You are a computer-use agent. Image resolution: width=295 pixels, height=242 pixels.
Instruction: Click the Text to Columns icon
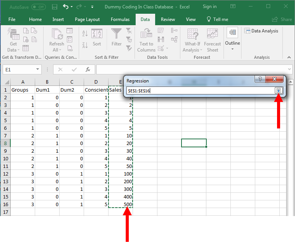tap(146, 40)
